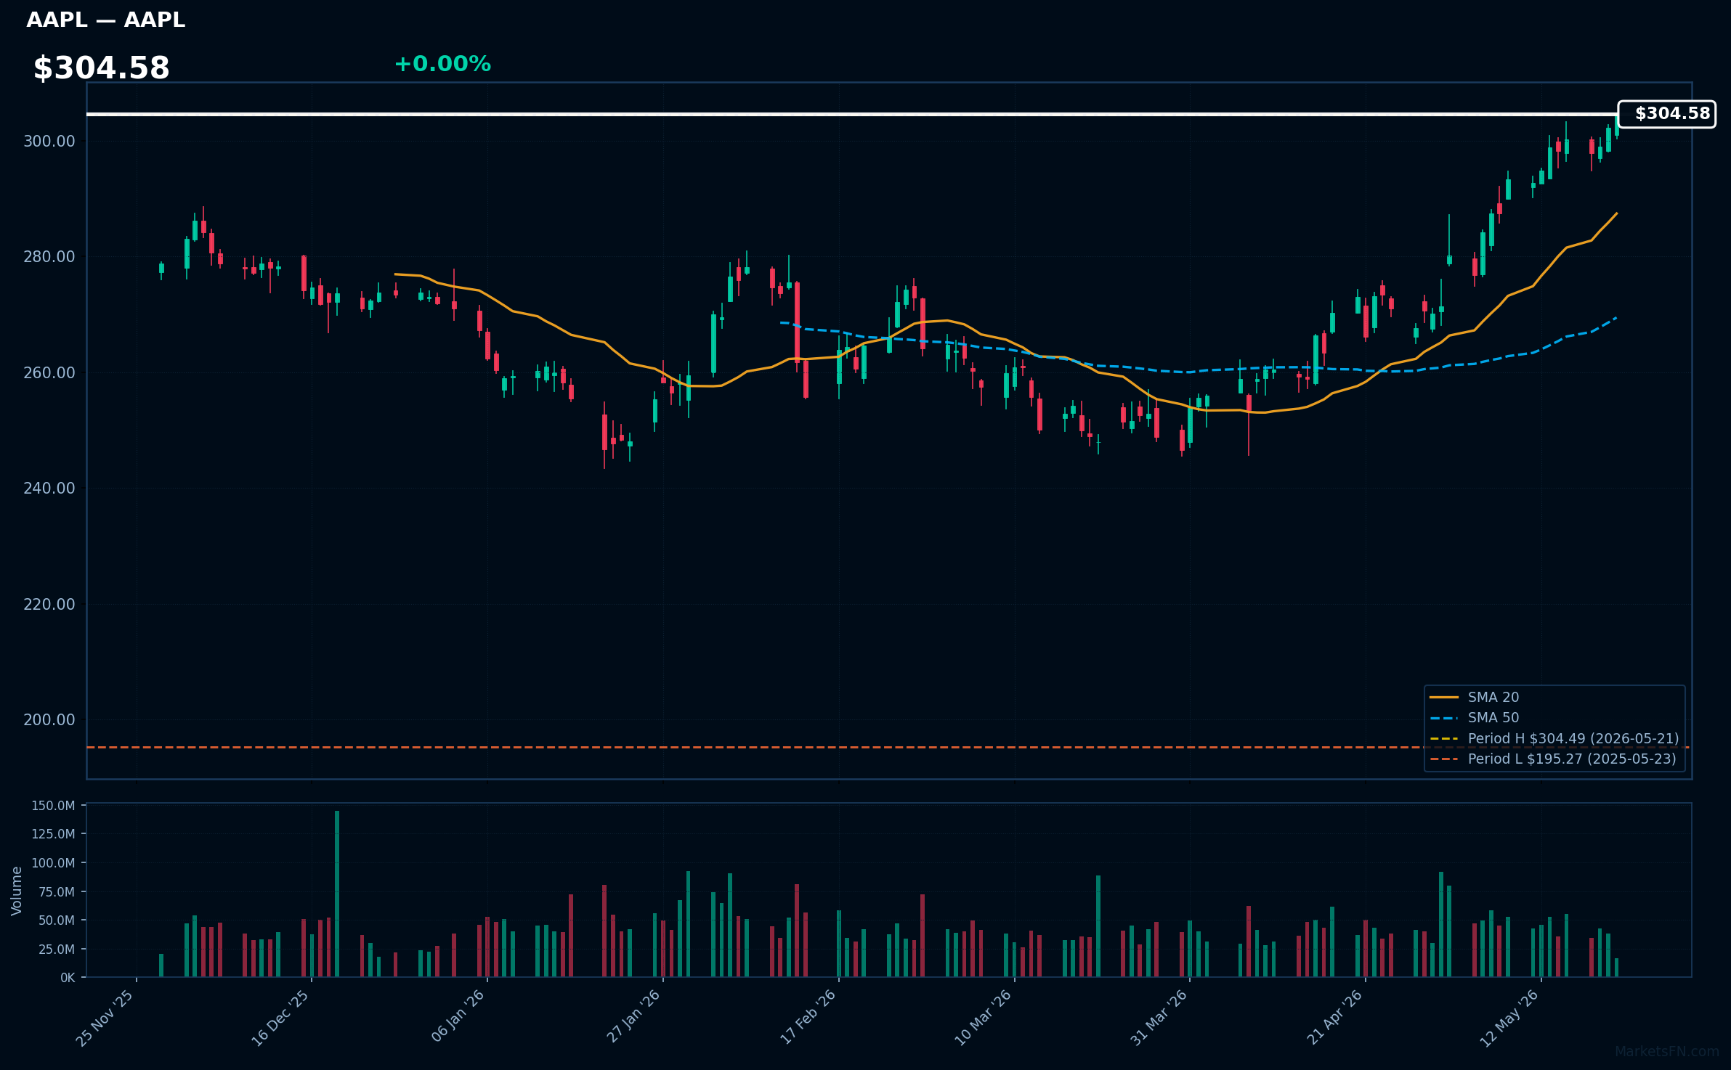Click the 25.0M volume axis label

(57, 949)
